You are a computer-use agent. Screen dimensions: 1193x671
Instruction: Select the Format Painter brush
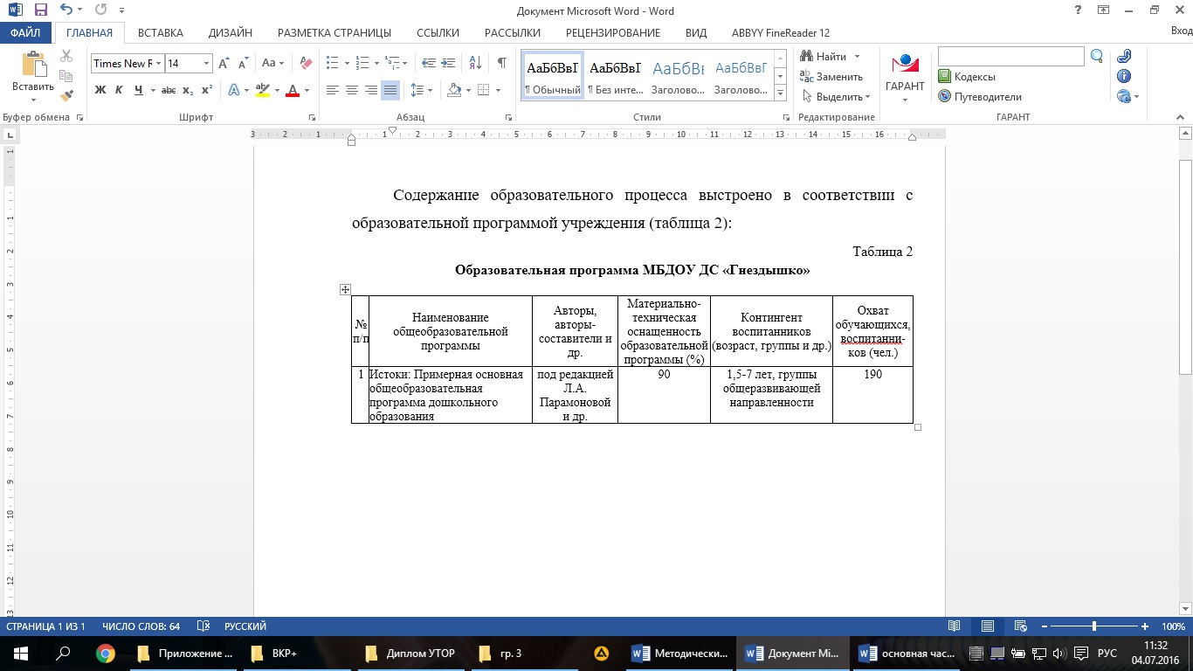pyautogui.click(x=66, y=94)
